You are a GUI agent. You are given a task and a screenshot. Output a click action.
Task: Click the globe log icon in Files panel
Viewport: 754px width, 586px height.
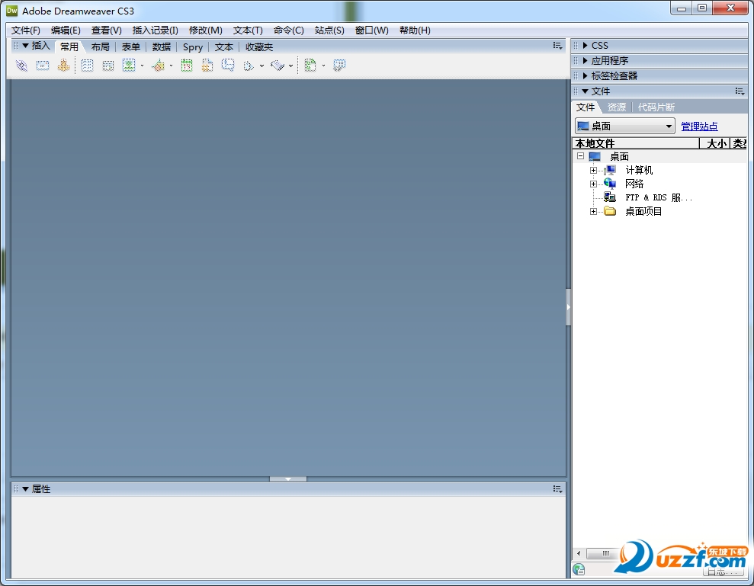coord(579,570)
